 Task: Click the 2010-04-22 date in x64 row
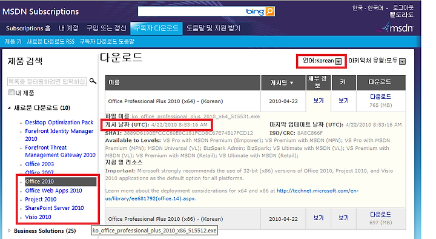pyautogui.click(x=283, y=101)
